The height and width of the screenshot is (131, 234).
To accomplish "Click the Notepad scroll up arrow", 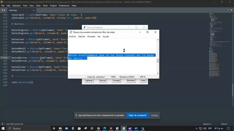I will pyautogui.click(x=158, y=40).
